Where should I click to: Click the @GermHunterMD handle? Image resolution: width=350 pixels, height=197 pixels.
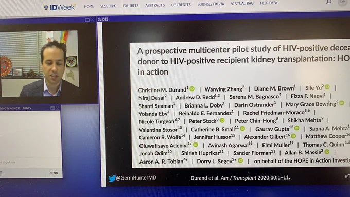136,178
